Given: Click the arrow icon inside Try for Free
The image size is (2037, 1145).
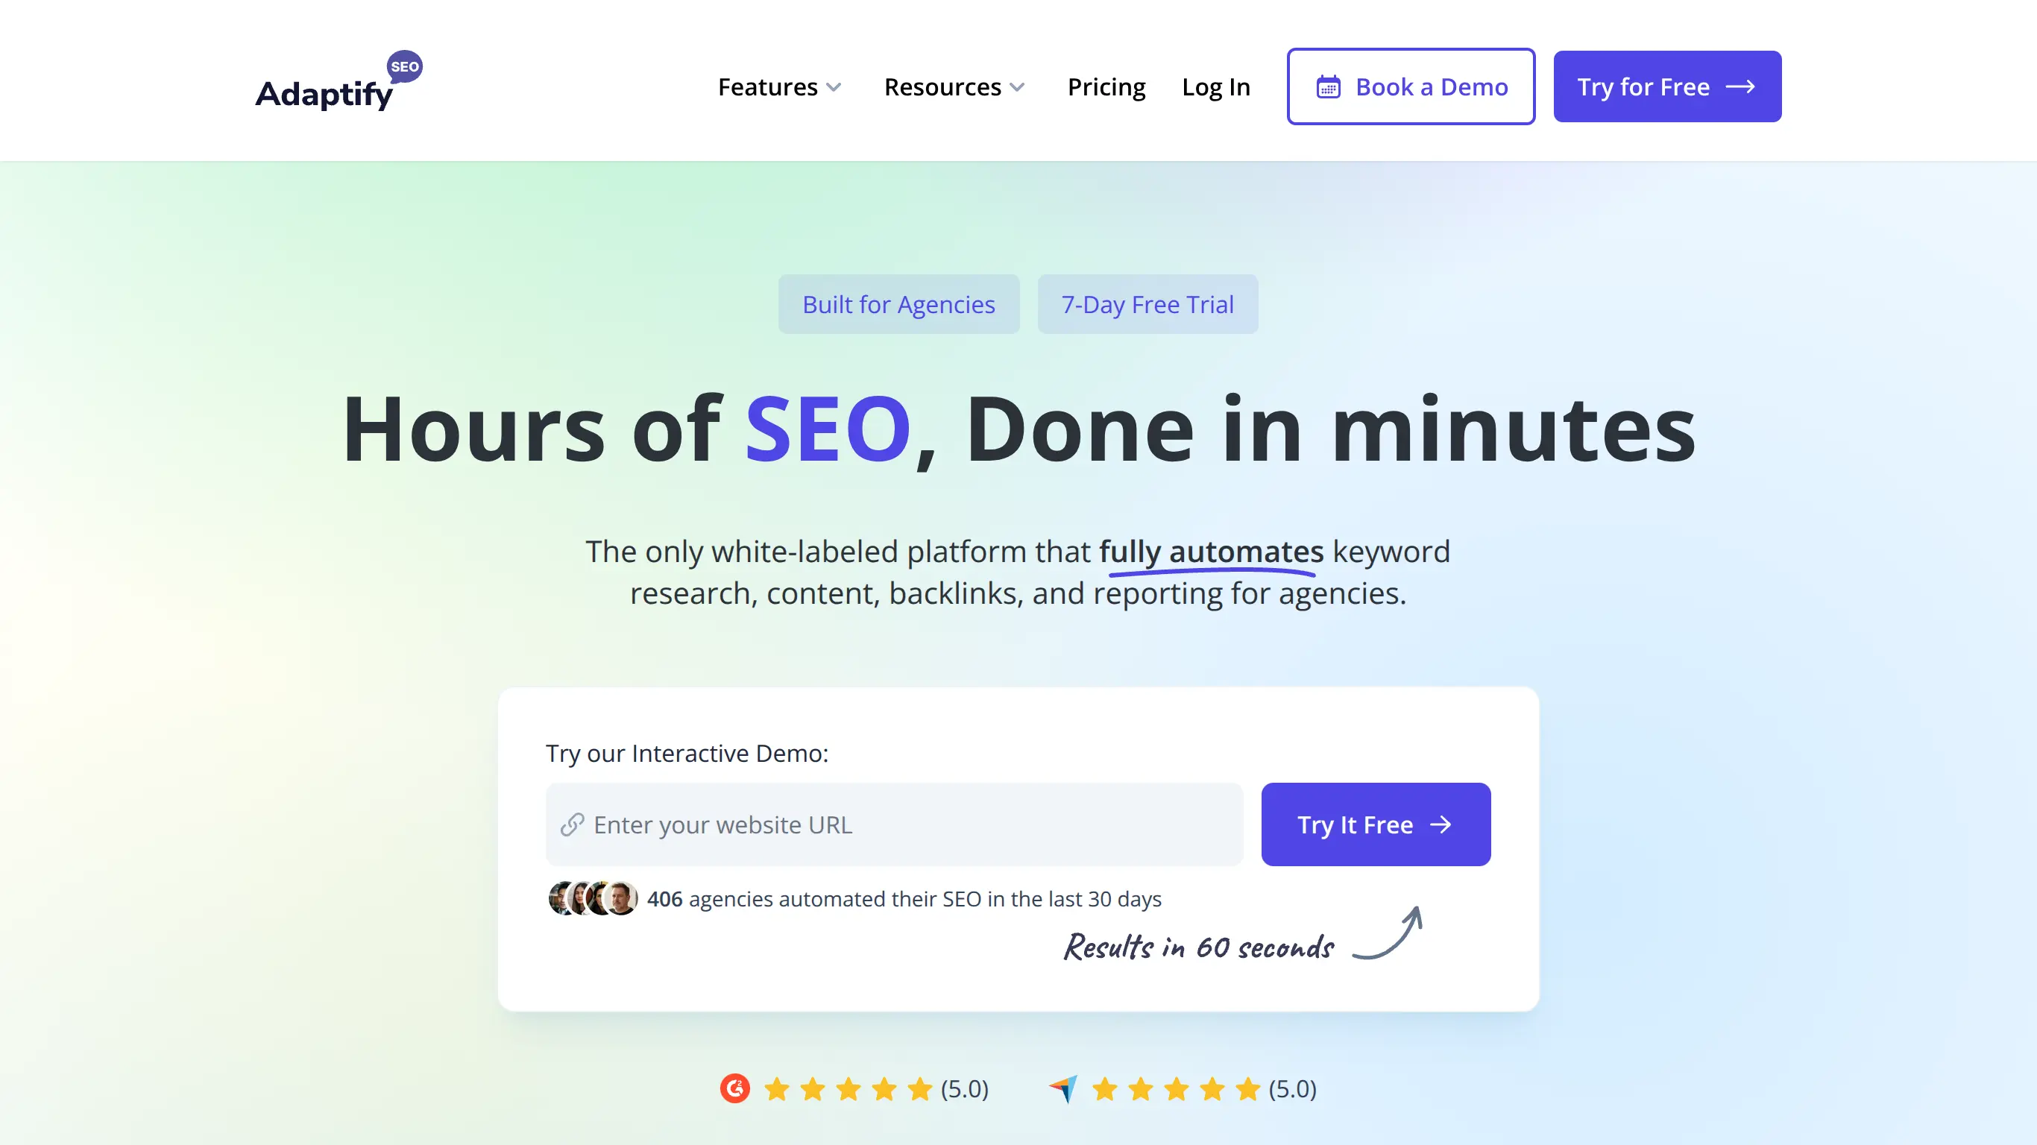Looking at the screenshot, I should tap(1741, 87).
